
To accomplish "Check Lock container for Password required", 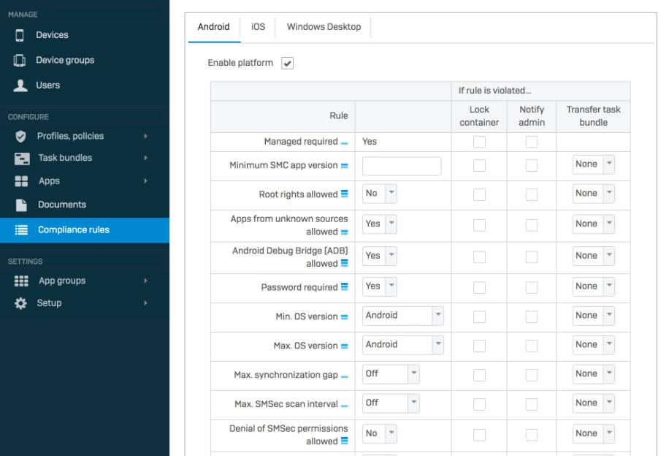I will (479, 288).
